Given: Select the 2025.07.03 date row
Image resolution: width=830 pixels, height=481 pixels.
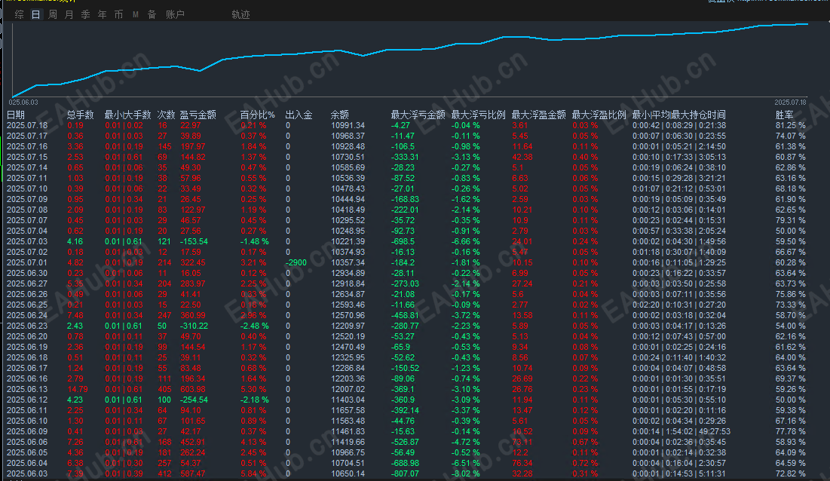Looking at the screenshot, I should [x=27, y=241].
